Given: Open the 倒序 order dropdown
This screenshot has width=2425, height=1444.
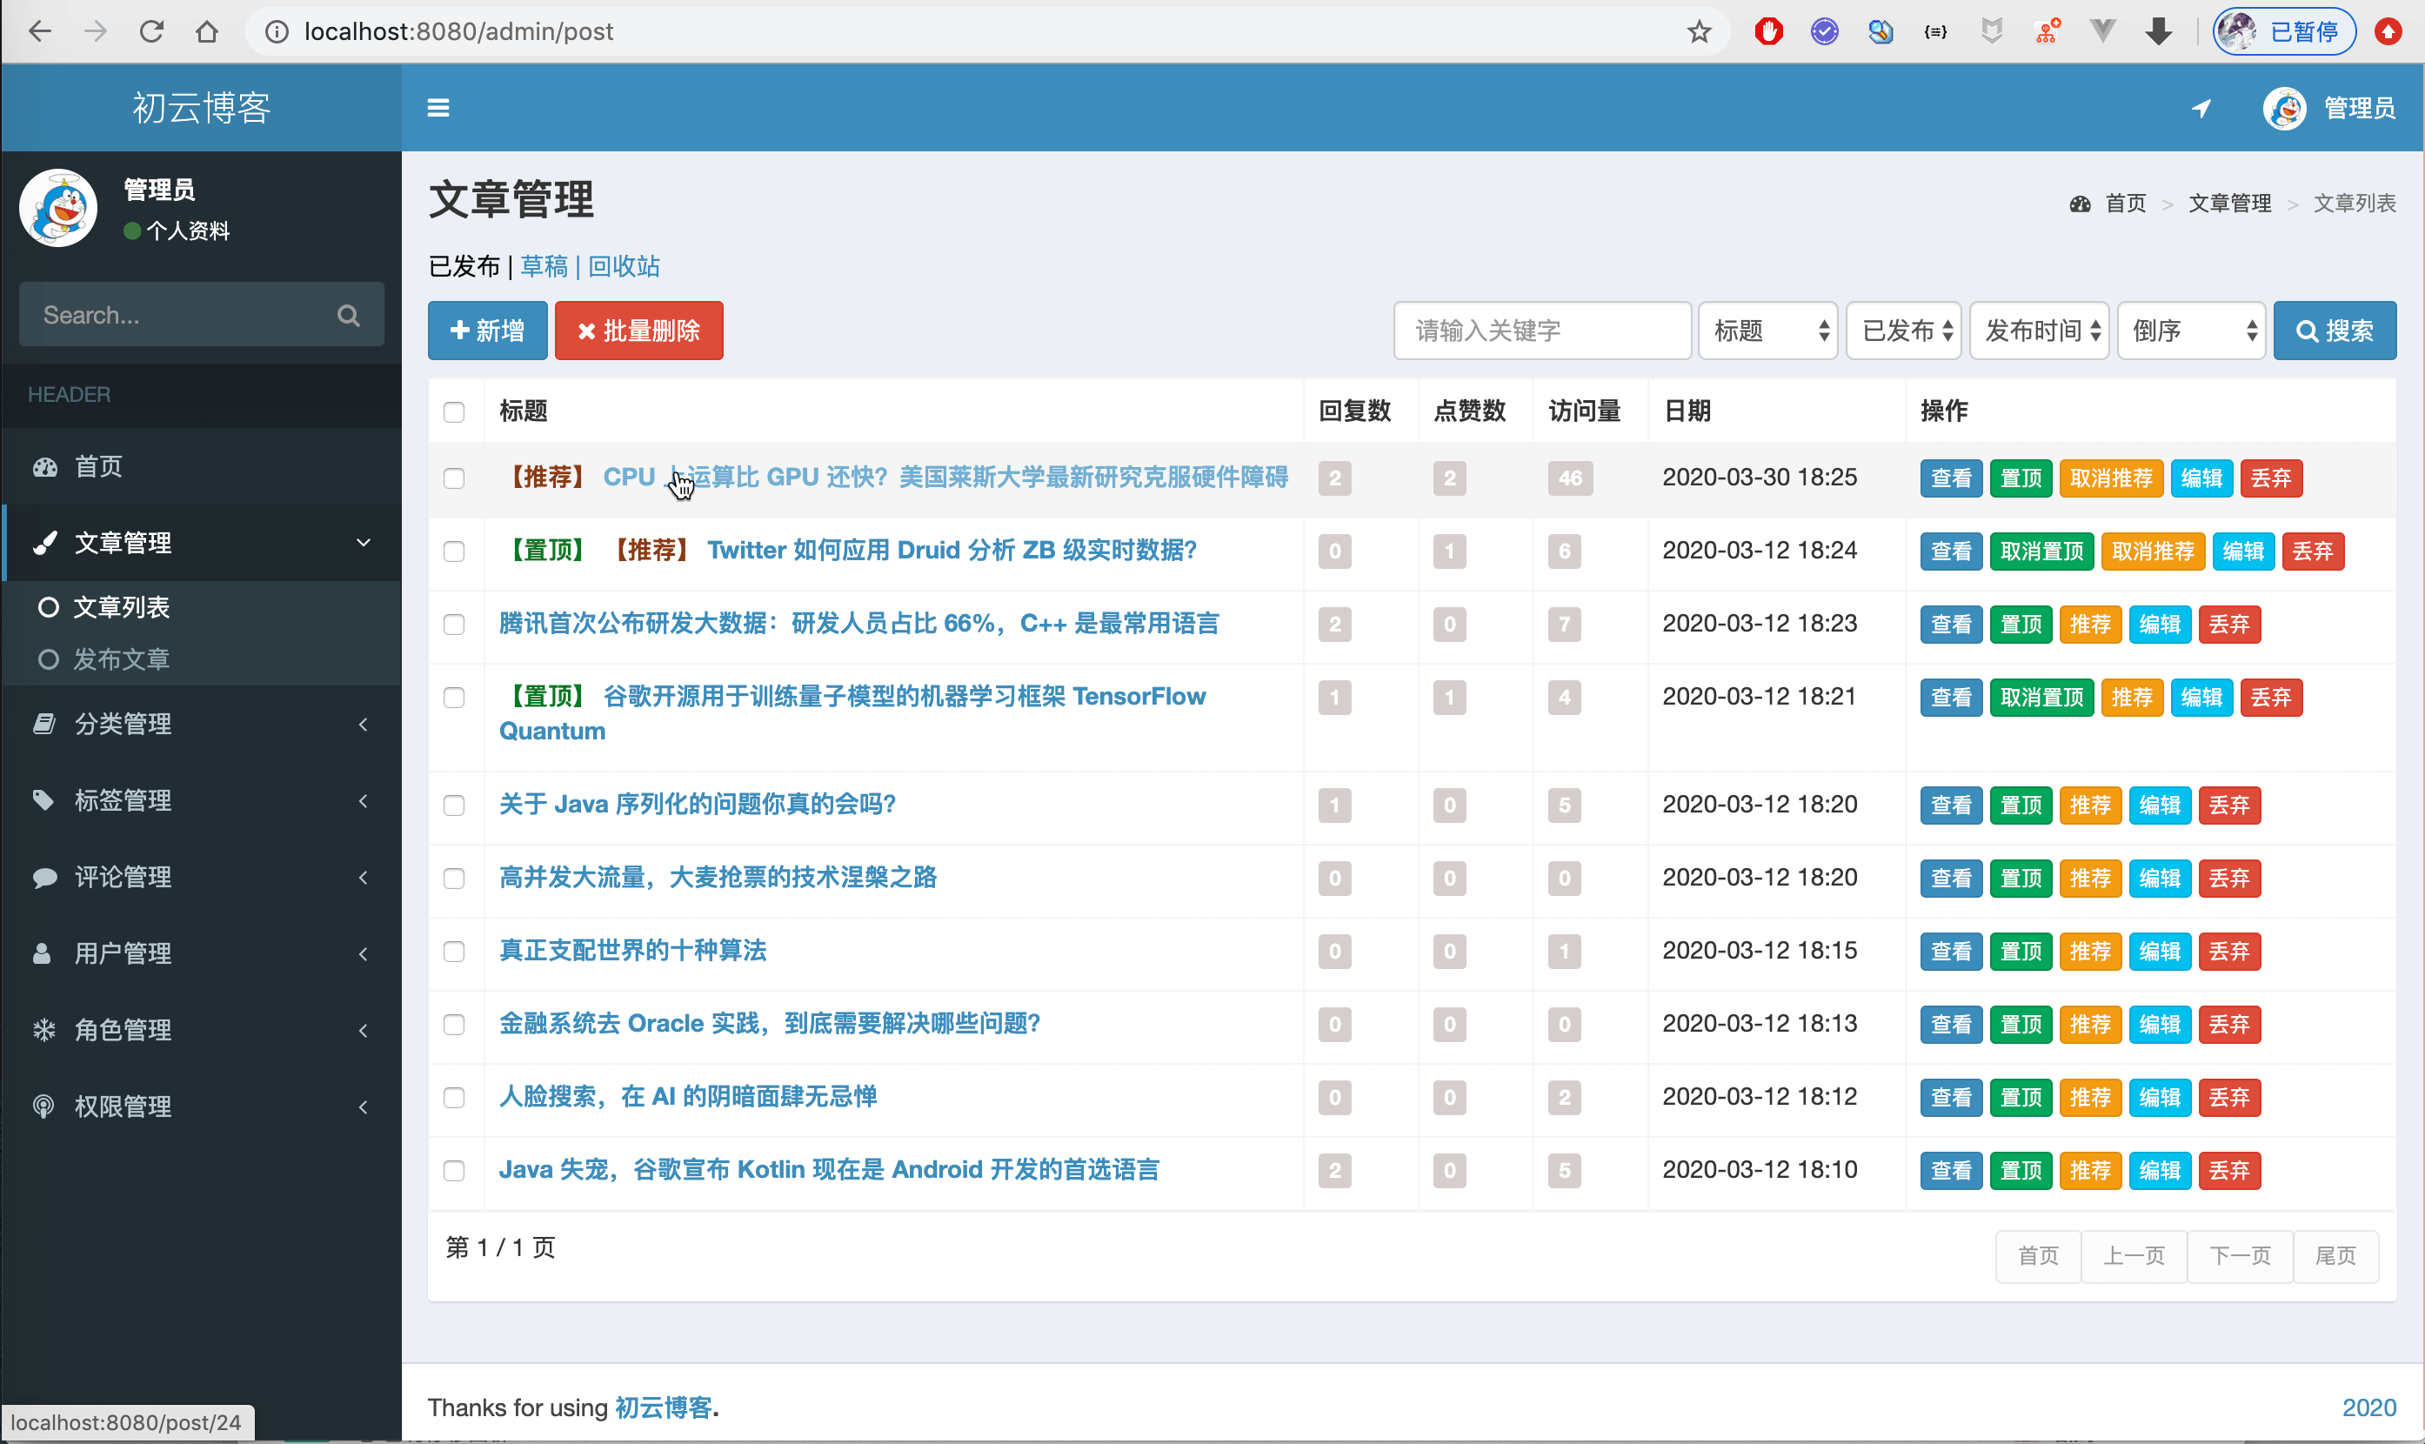Looking at the screenshot, I should click(2190, 331).
